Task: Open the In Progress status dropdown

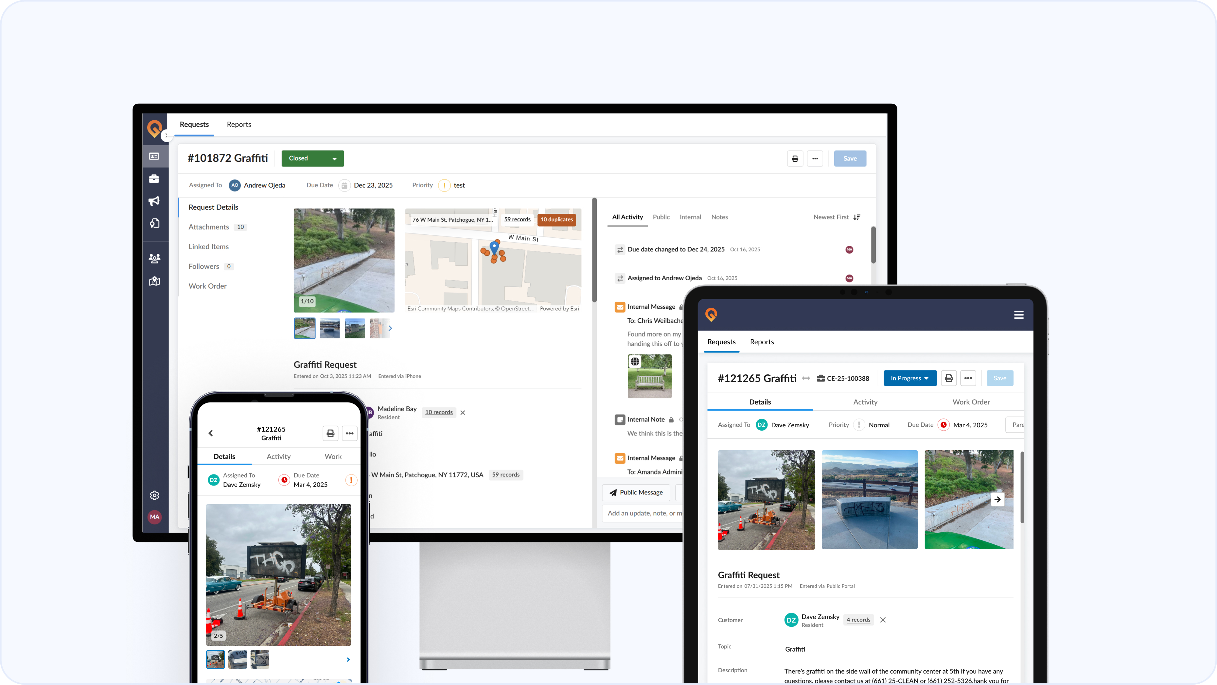Action: (x=909, y=378)
